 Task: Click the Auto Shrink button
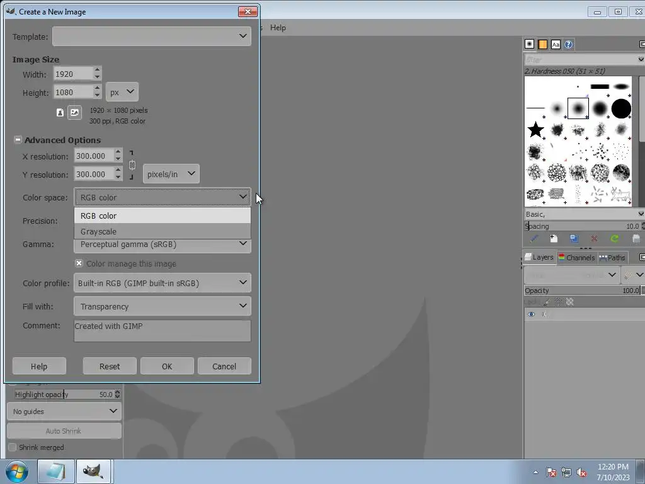tap(64, 431)
